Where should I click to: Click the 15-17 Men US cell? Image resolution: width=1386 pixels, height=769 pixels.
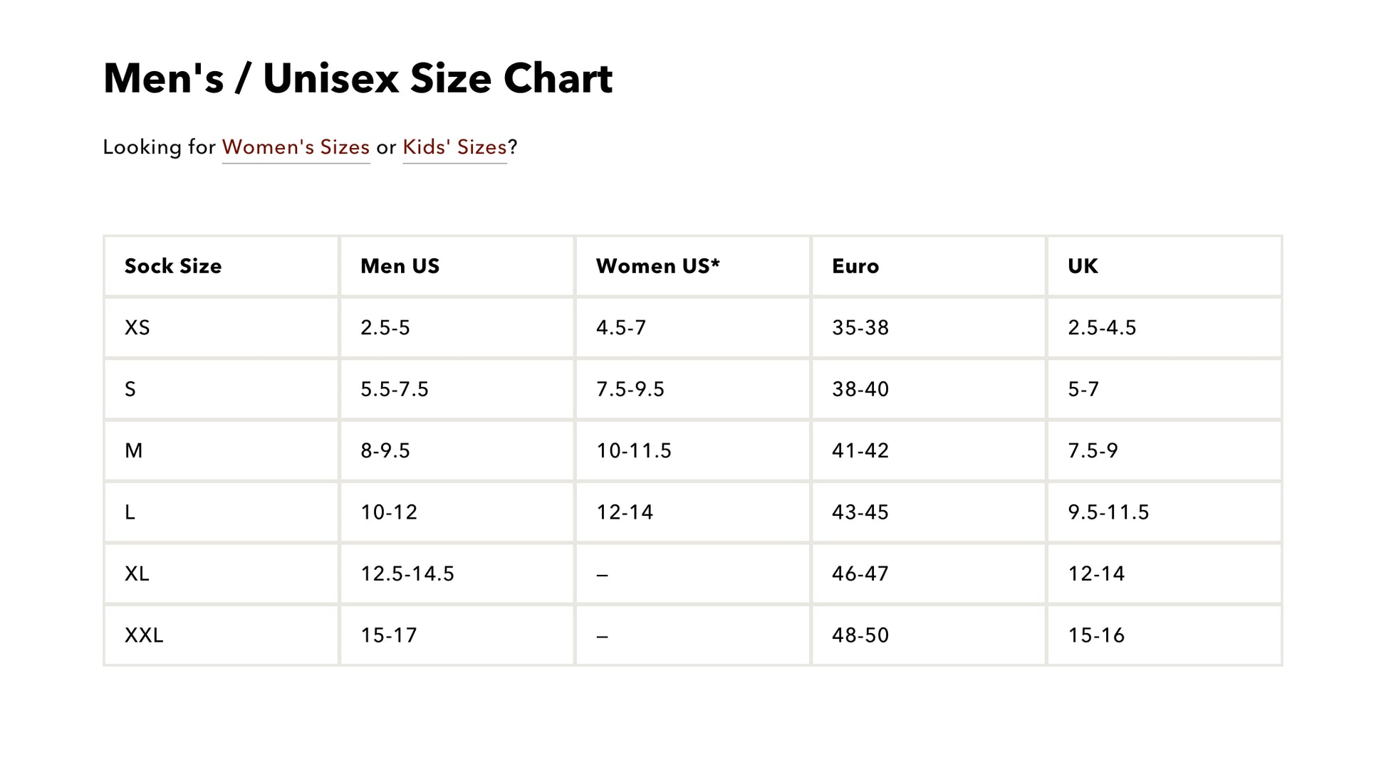388,635
